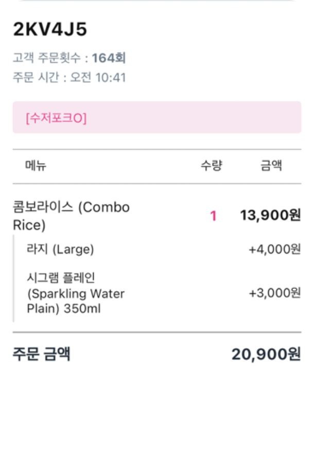Select the 라지 (Large) option row

tap(60, 250)
